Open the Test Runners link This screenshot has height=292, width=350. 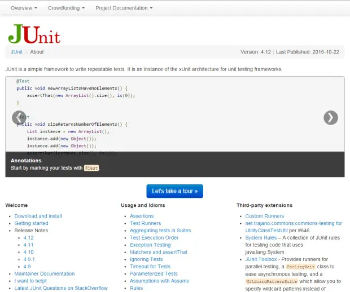point(145,223)
